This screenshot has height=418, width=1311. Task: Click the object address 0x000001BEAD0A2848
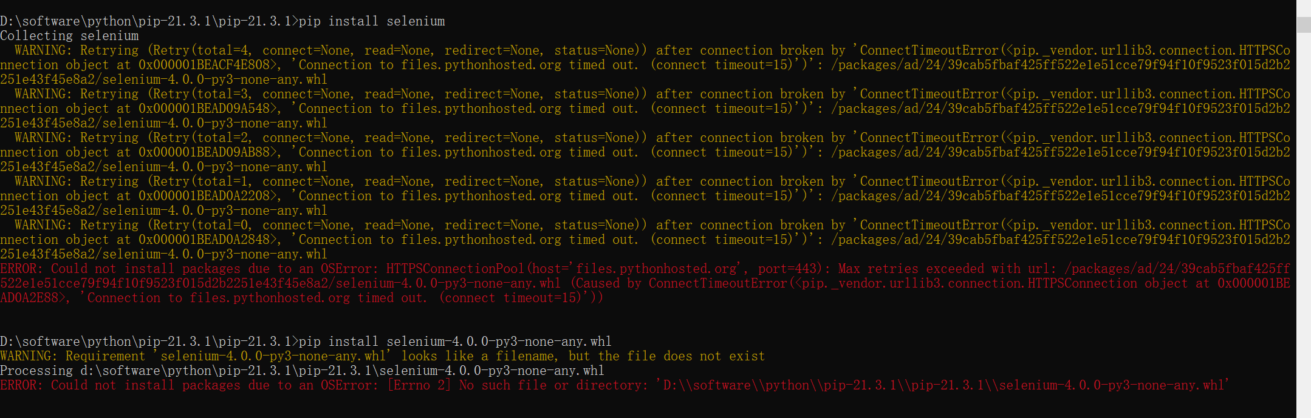point(204,240)
